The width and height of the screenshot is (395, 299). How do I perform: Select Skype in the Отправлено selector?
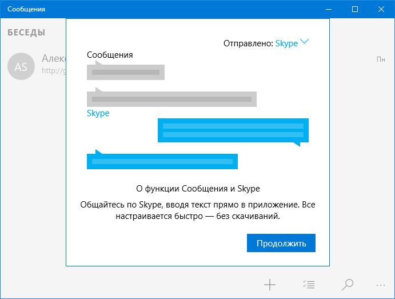coord(286,43)
